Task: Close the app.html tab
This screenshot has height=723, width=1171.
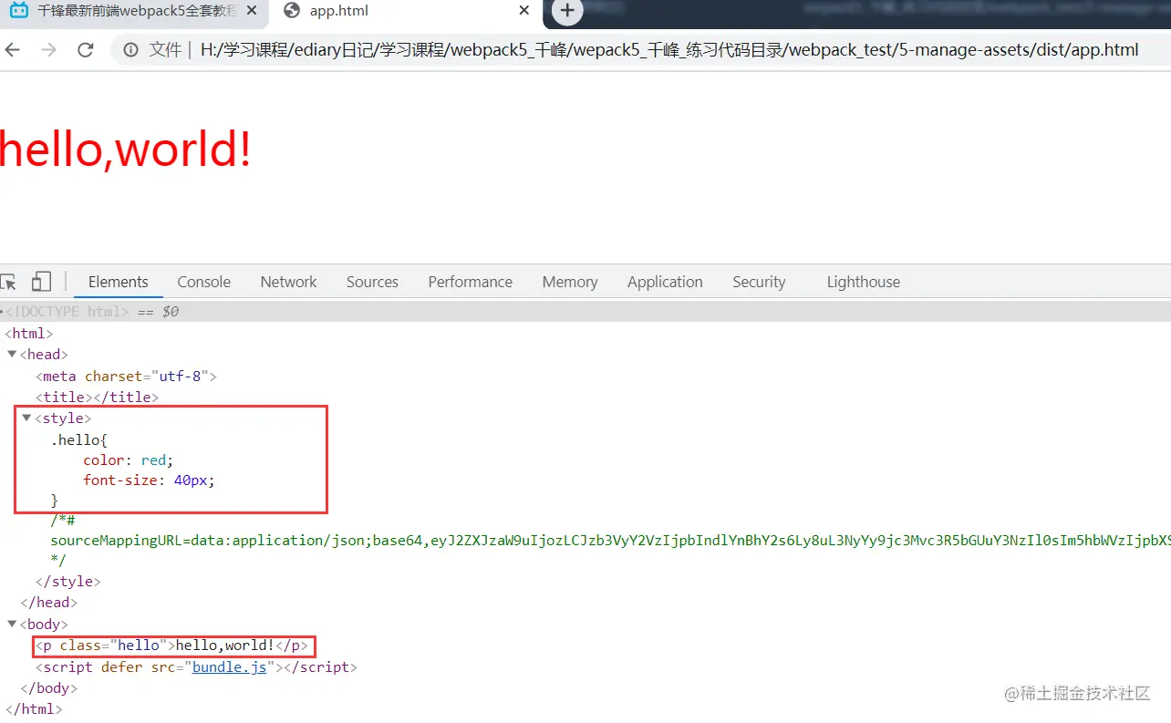Action: (523, 11)
